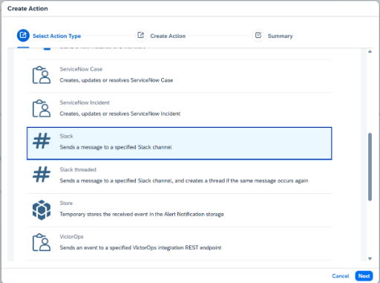Screen dimensions: 380x283
Task: Click the list scroll up arrow
Action: (x=370, y=51)
